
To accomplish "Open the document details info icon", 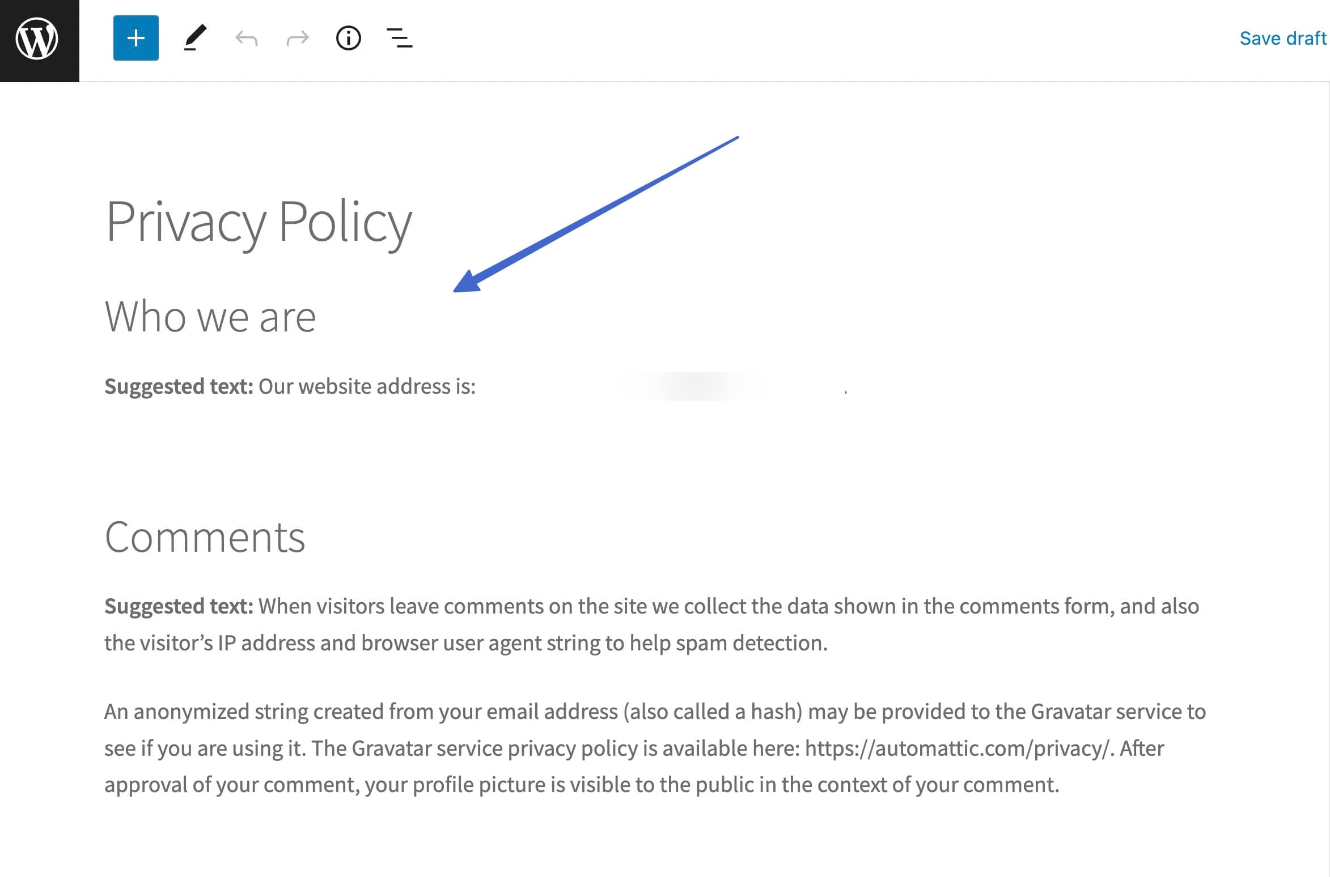I will (348, 39).
